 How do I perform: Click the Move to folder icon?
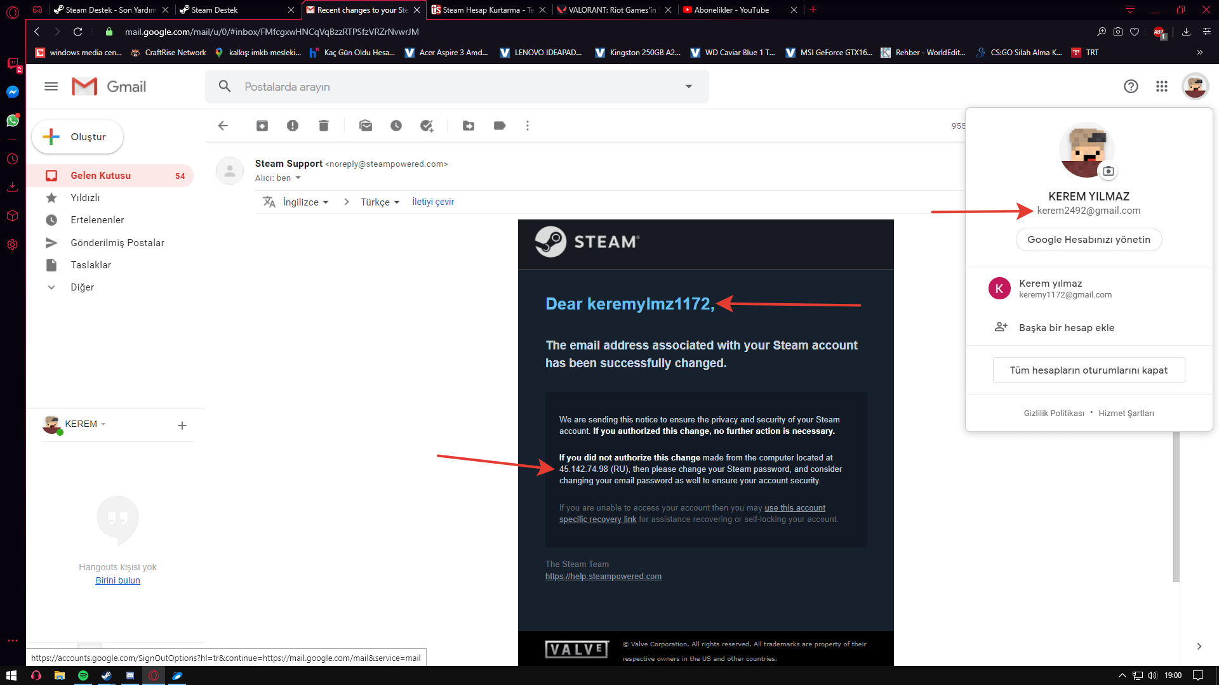click(x=469, y=126)
